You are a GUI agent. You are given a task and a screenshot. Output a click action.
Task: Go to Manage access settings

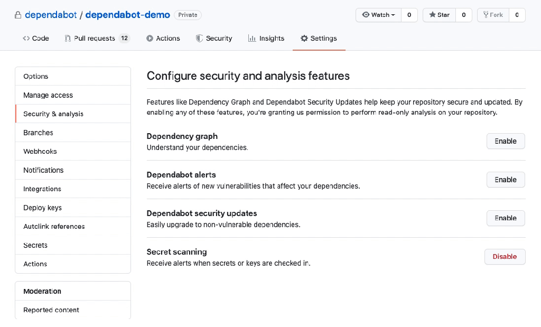click(x=48, y=95)
